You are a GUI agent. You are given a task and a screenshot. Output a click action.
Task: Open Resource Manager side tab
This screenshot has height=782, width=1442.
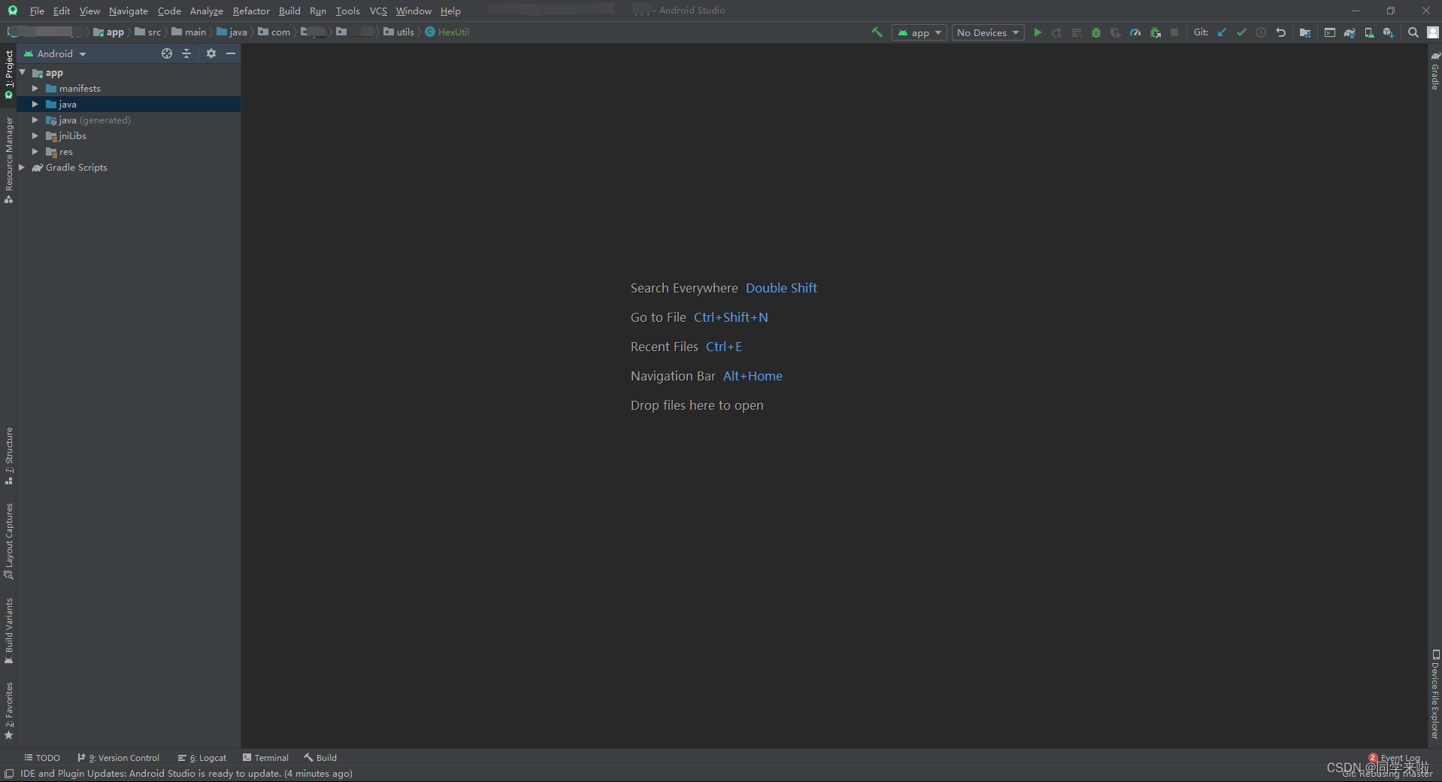[x=9, y=159]
